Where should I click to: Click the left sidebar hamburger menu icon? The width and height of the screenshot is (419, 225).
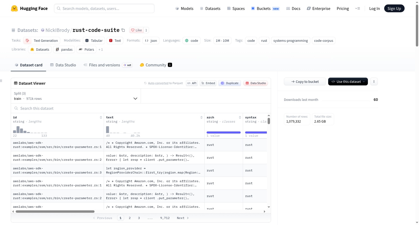click(1, 81)
